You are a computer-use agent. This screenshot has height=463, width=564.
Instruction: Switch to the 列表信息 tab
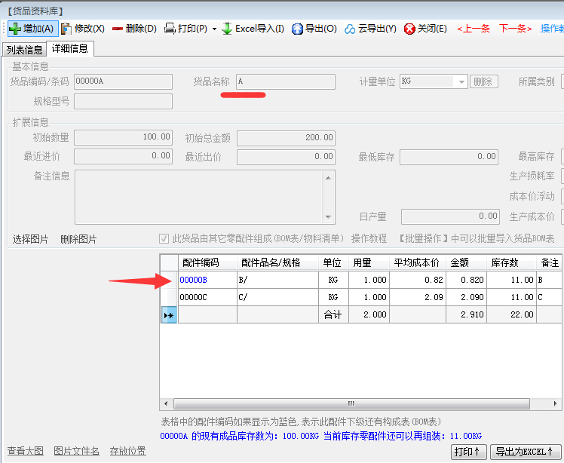[x=24, y=50]
